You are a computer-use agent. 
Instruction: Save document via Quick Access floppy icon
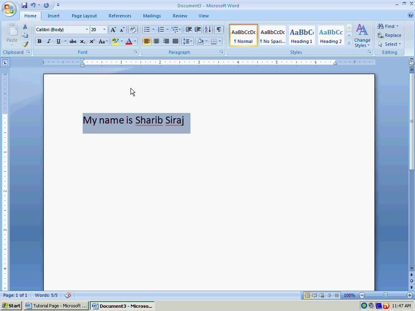24,5
